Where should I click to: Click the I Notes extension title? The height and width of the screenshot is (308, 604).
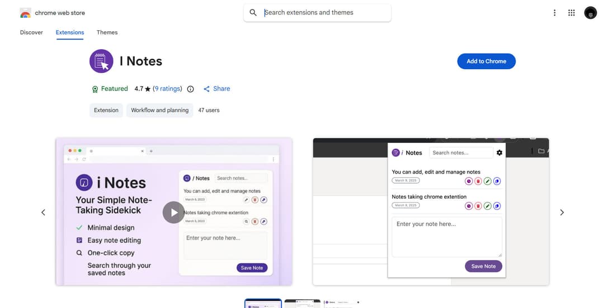141,61
